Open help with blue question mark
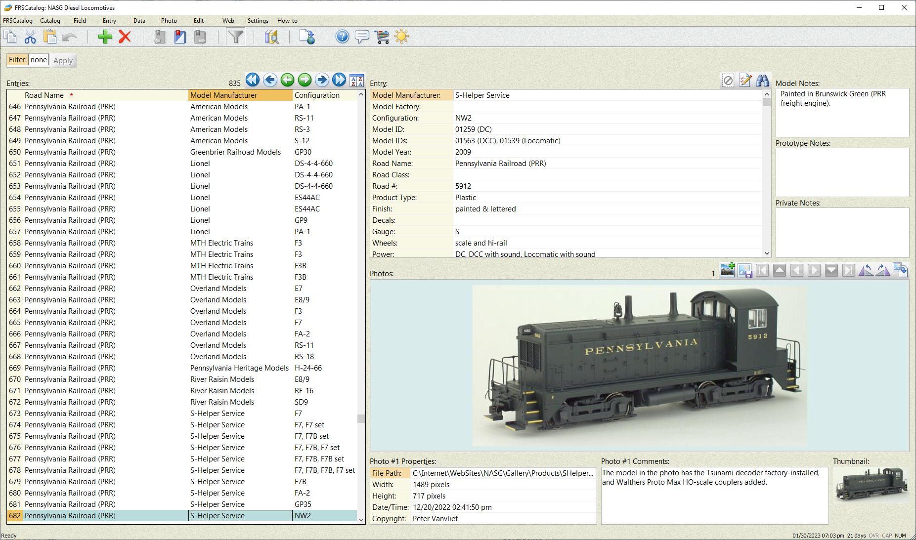Image resolution: width=916 pixels, height=540 pixels. [342, 37]
